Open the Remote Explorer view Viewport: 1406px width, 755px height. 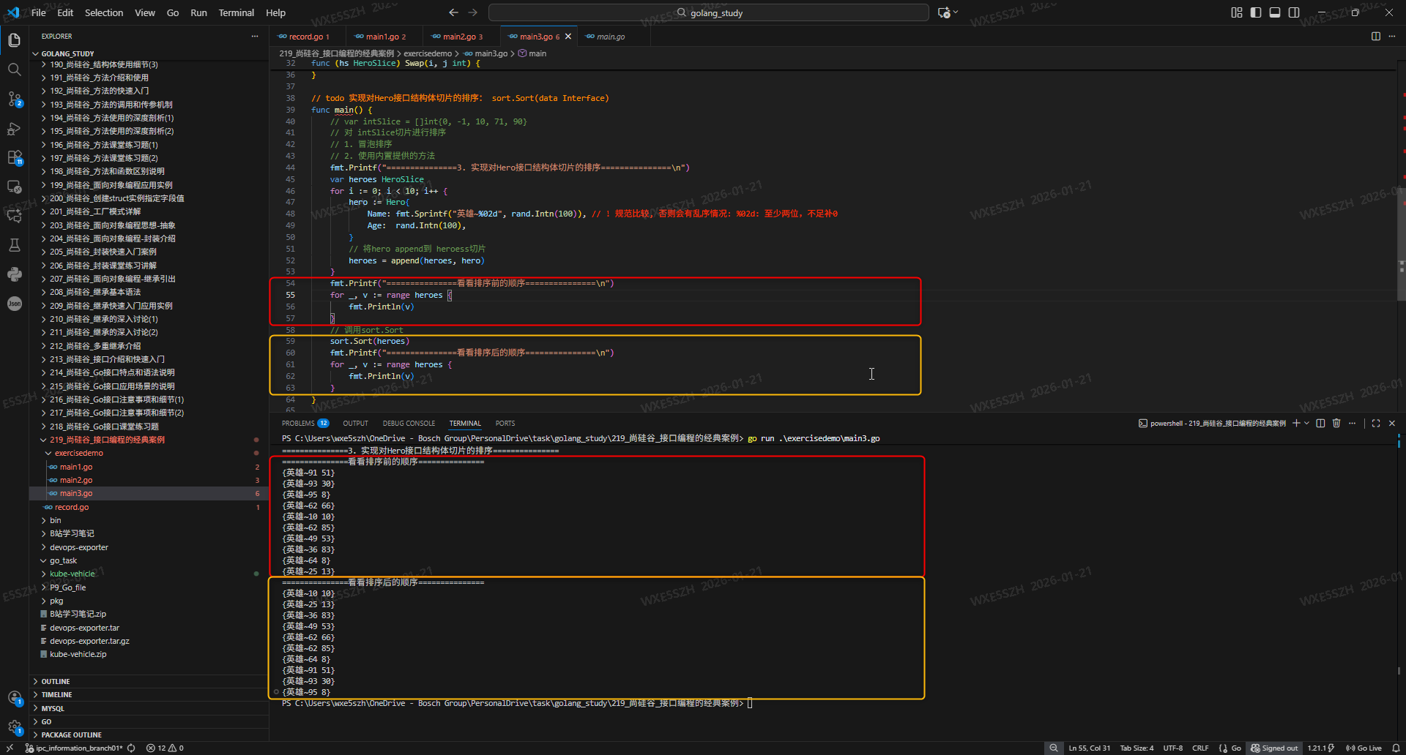pyautogui.click(x=14, y=187)
